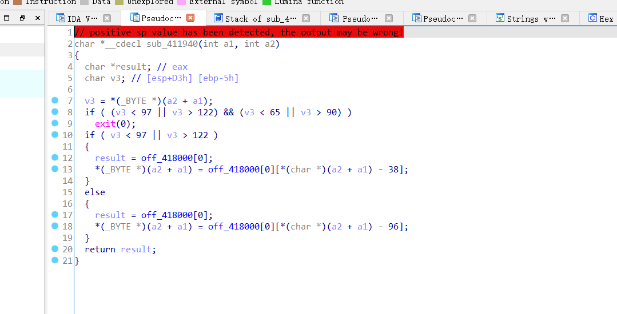Click parameter int a2 in signature
Viewport: 617px width, 314px height.
[x=259, y=43]
